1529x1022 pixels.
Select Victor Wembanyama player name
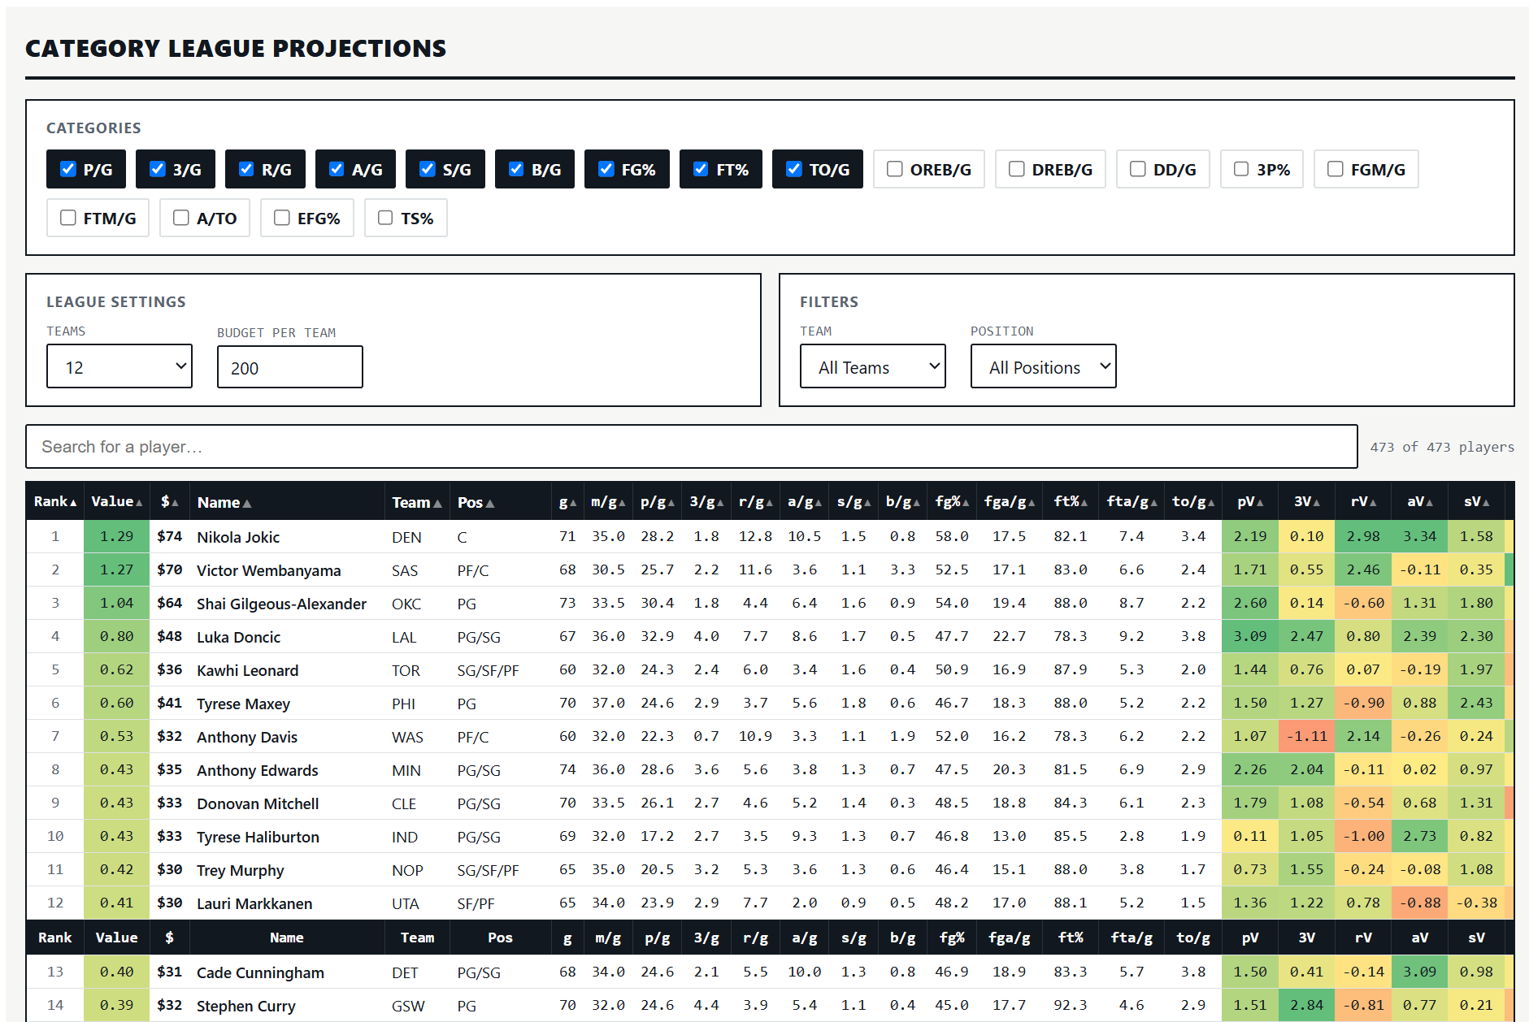[x=269, y=570]
